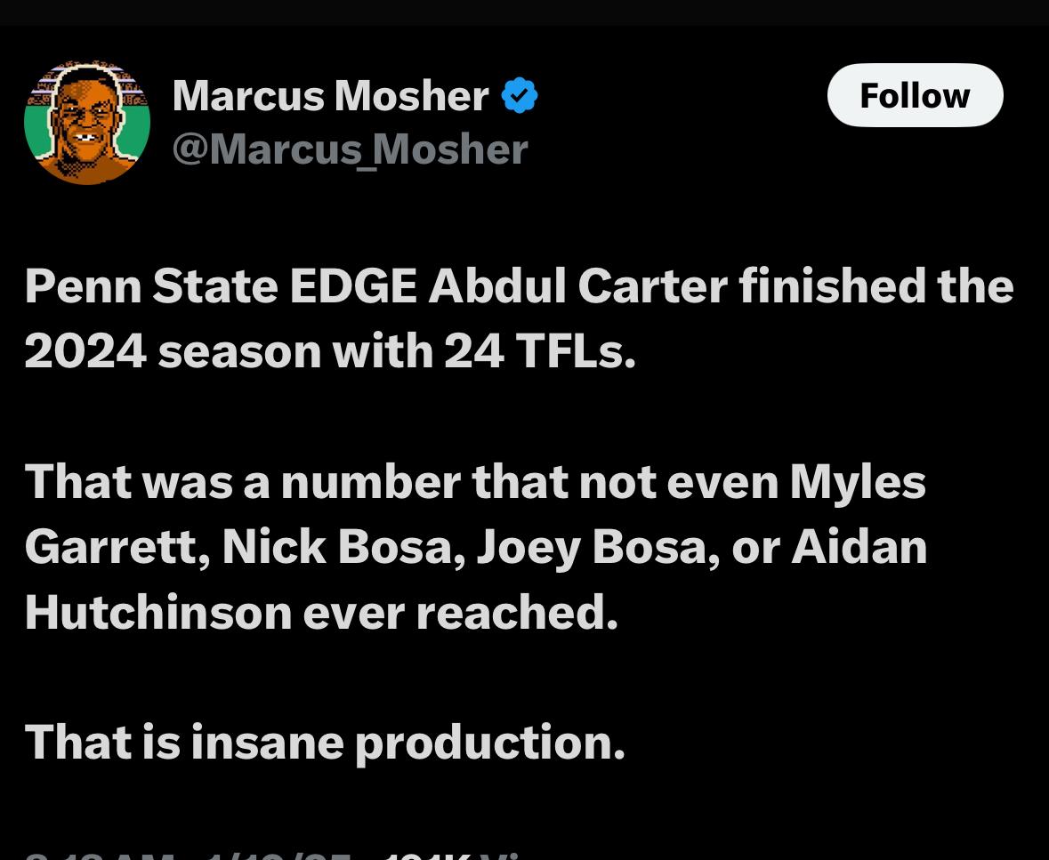
Task: Click the name 'Aidan' in tweet
Action: (x=859, y=547)
